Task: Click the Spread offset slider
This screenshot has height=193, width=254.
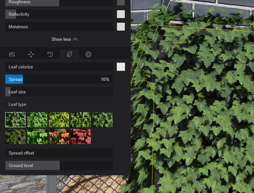Action: [x=59, y=153]
